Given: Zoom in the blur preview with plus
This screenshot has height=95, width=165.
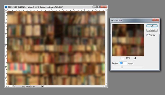Looking at the screenshot, I should coord(134,58).
